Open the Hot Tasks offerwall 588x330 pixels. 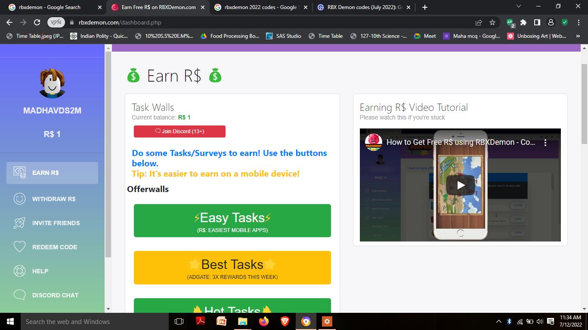coord(232,306)
